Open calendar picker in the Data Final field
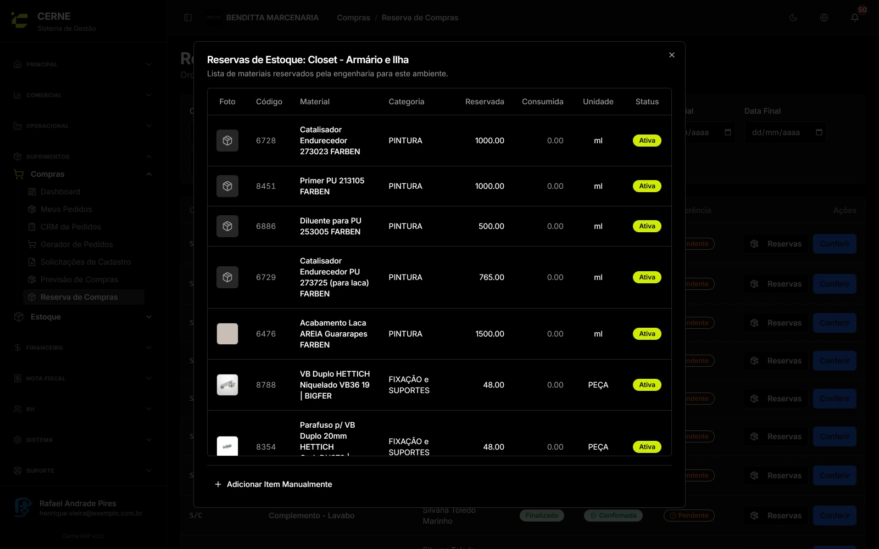 (819, 132)
